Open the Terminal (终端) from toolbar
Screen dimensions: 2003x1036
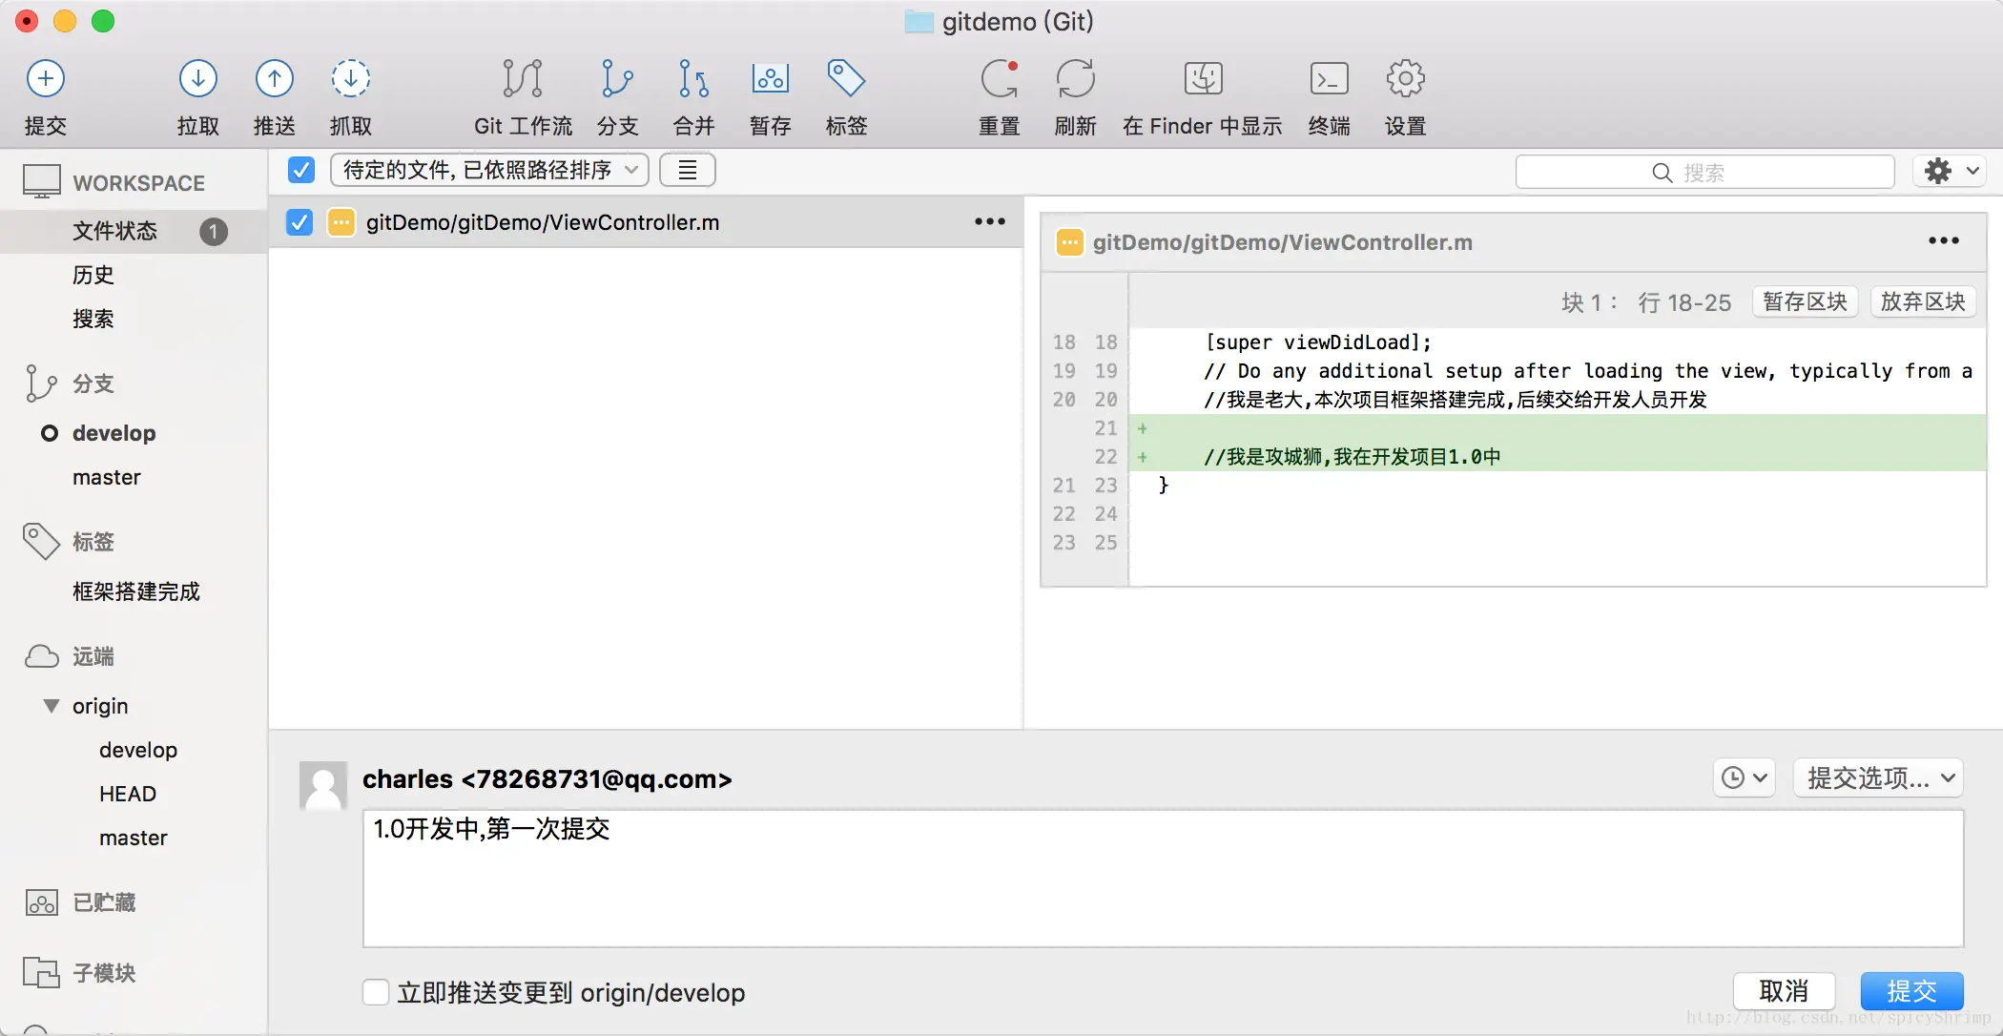[x=1329, y=79]
